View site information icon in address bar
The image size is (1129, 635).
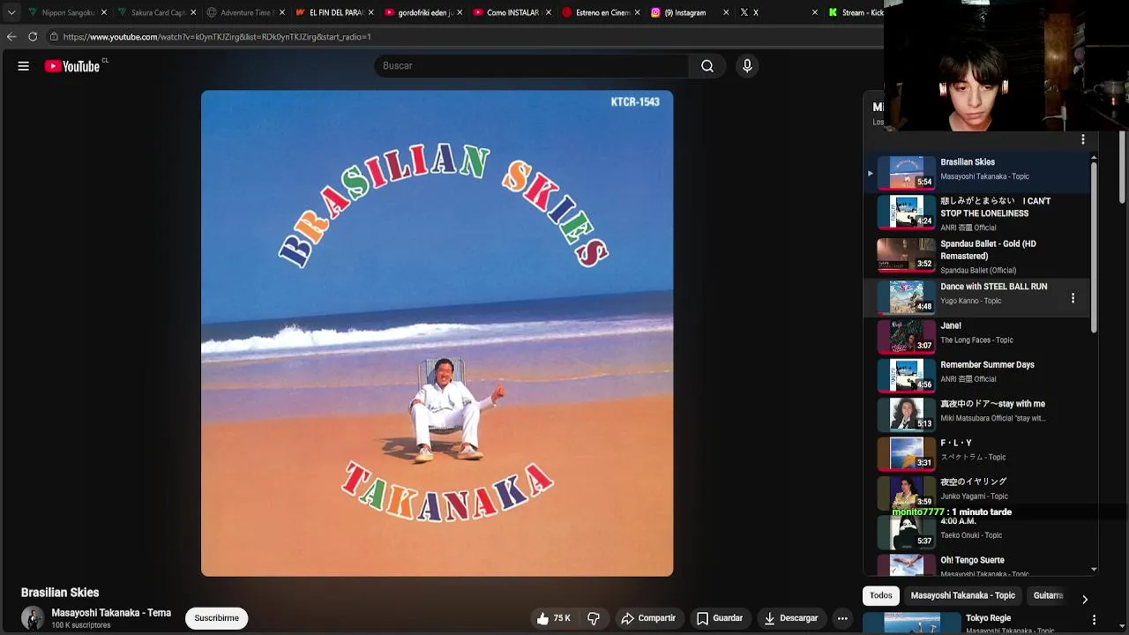tap(54, 37)
